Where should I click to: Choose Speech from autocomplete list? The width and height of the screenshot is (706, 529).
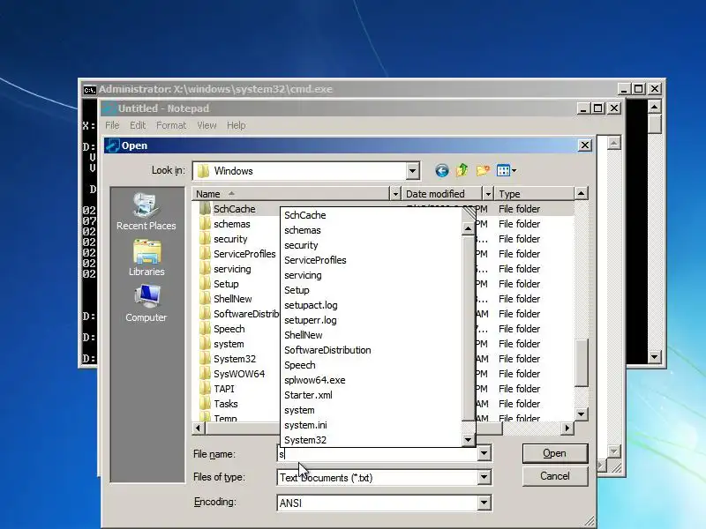click(x=299, y=365)
